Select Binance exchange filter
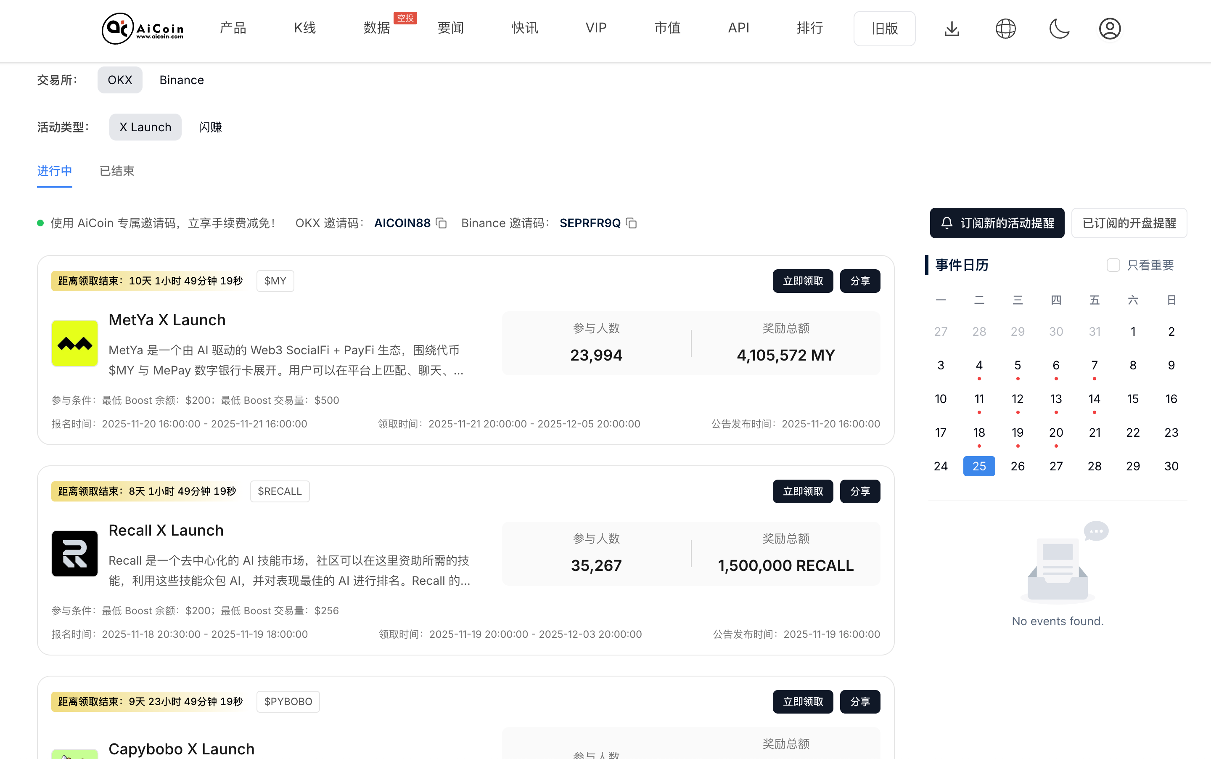Screen dimensions: 1211x759 182,80
